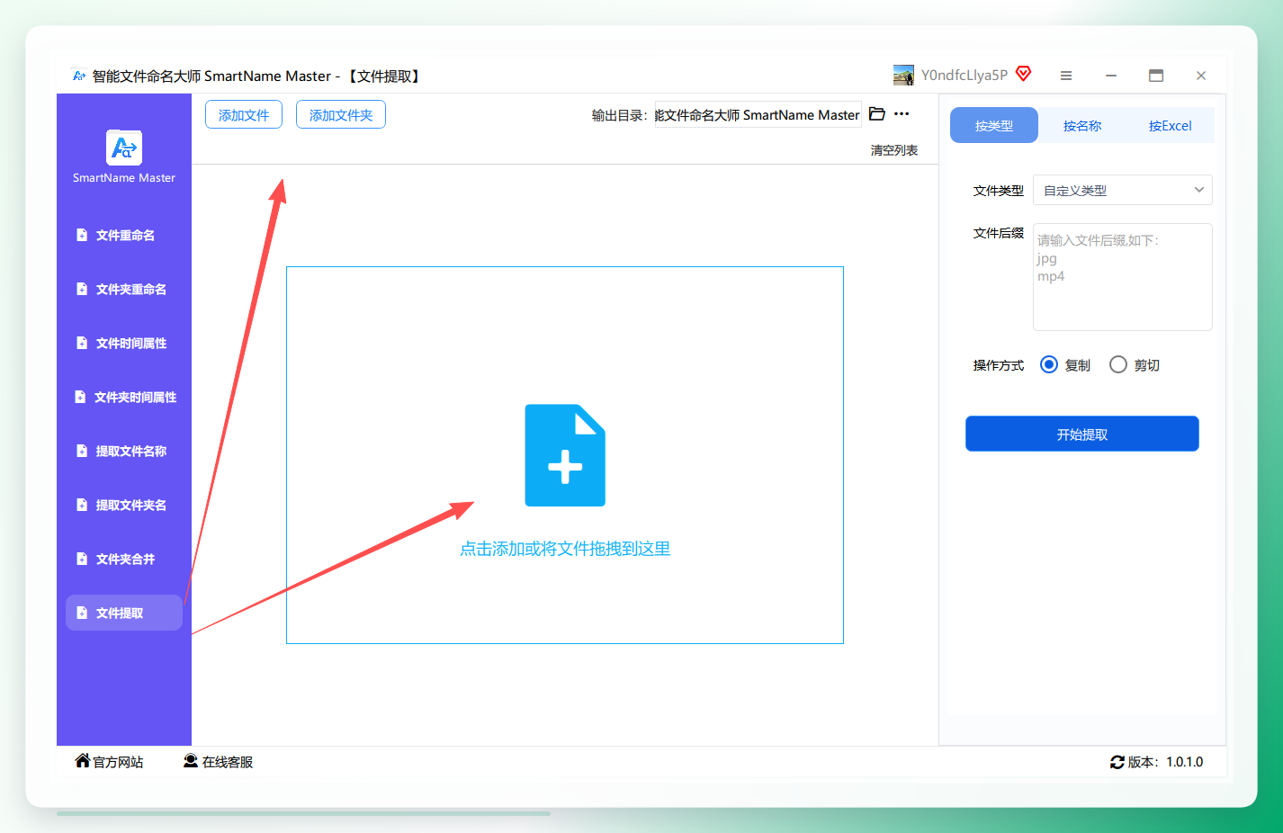Click the 文件后缀 text input area
1283x833 pixels.
click(x=1123, y=277)
